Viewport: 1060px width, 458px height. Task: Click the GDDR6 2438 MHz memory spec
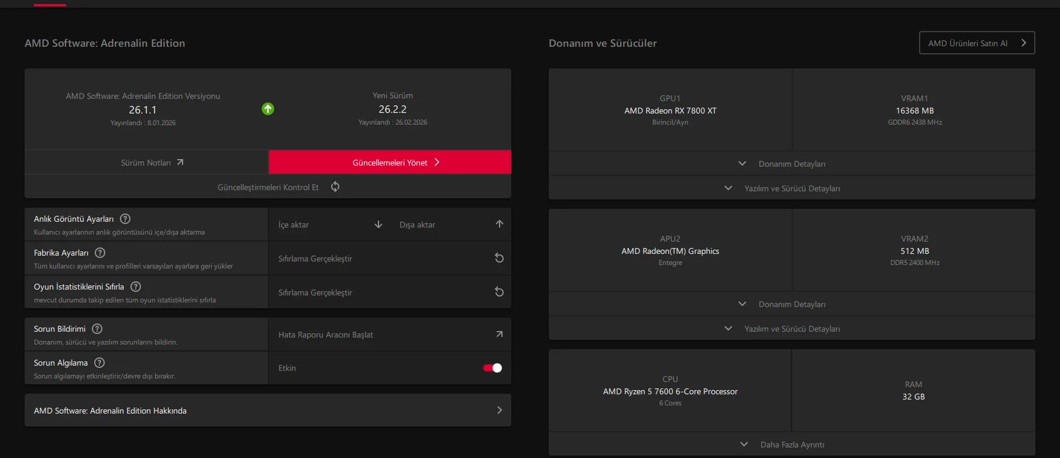click(x=915, y=122)
